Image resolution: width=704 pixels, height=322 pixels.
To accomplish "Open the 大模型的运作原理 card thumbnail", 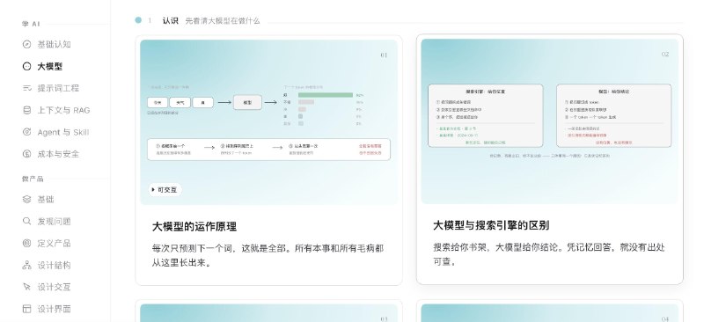I will coord(268,122).
